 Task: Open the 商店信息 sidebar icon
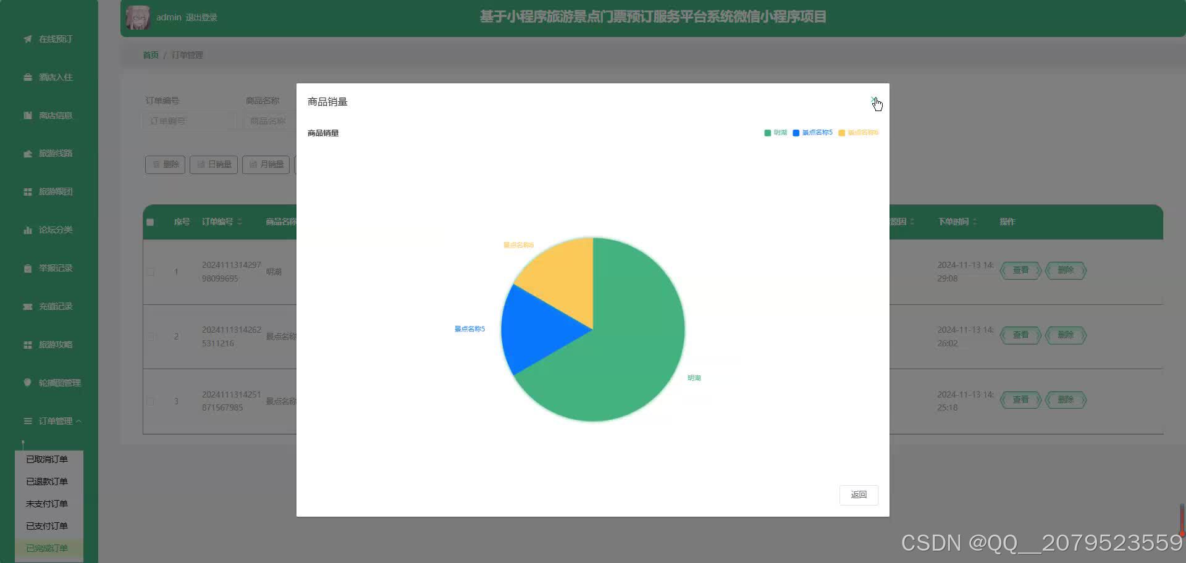(28, 115)
